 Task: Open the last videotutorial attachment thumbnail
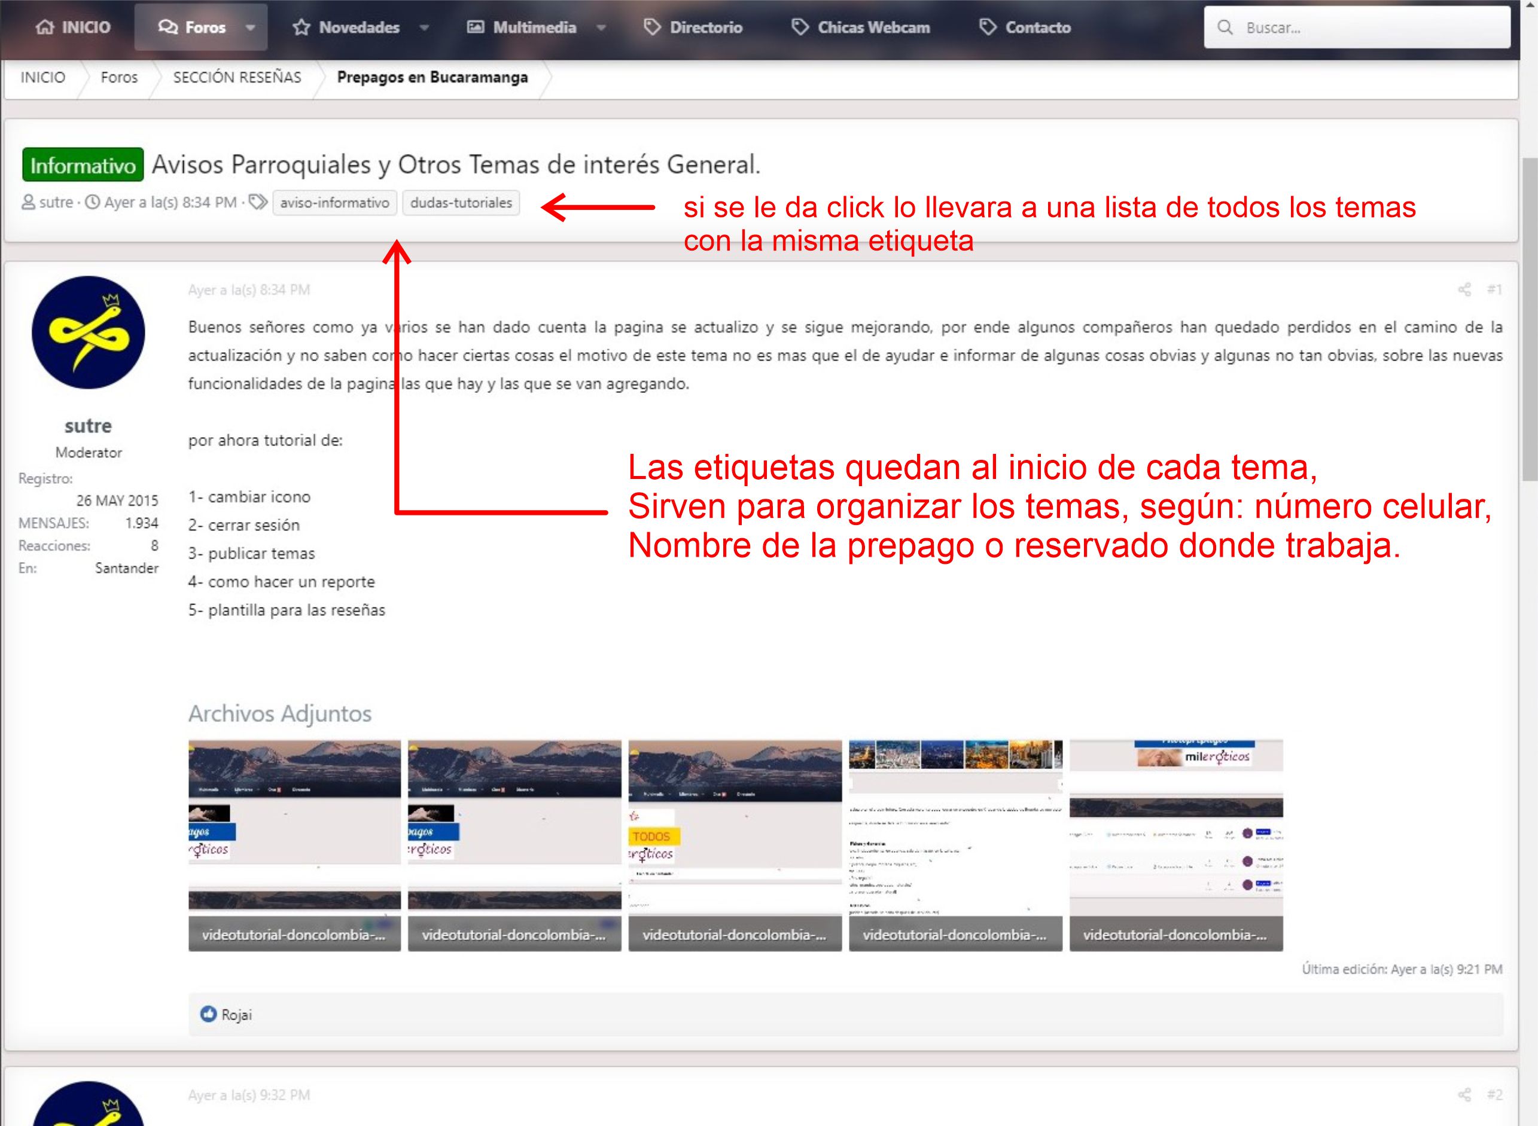pyautogui.click(x=1176, y=844)
